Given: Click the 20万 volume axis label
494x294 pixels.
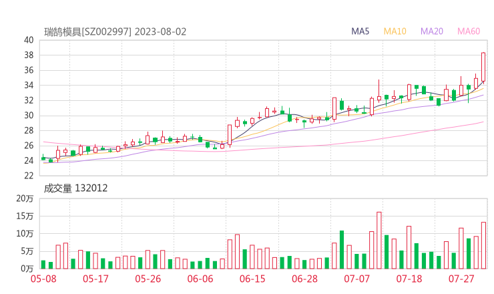Looking at the screenshot, I should [25, 198].
